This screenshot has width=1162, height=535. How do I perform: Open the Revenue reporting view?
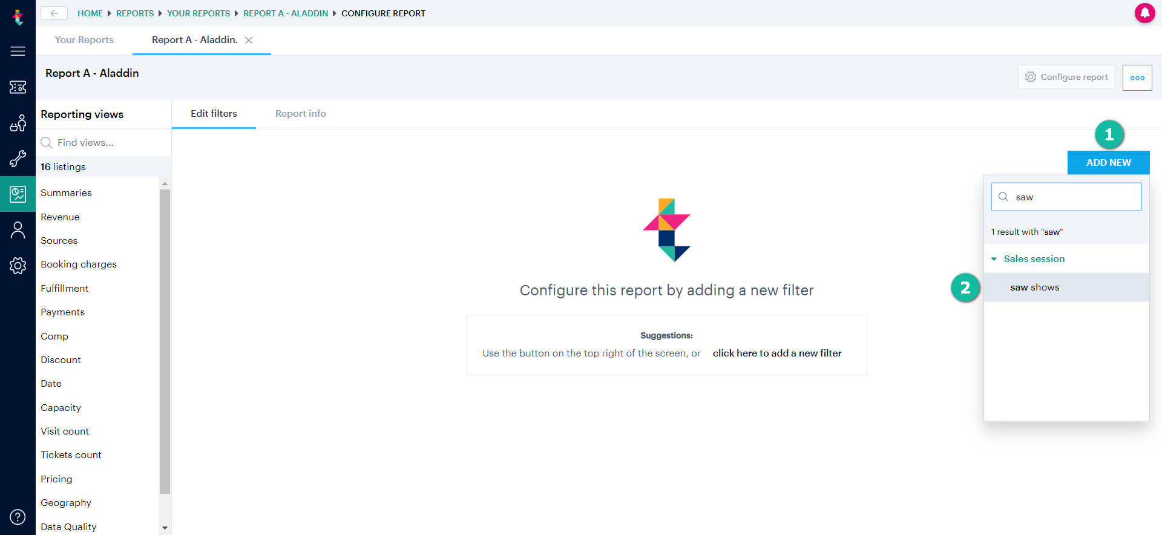coord(60,217)
